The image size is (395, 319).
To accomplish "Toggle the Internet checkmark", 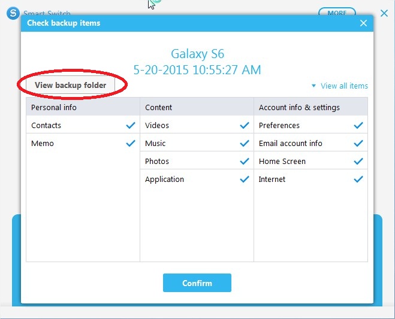I will click(x=358, y=180).
